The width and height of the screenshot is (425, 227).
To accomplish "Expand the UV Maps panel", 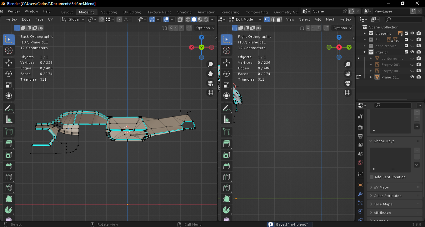I will (x=381, y=187).
